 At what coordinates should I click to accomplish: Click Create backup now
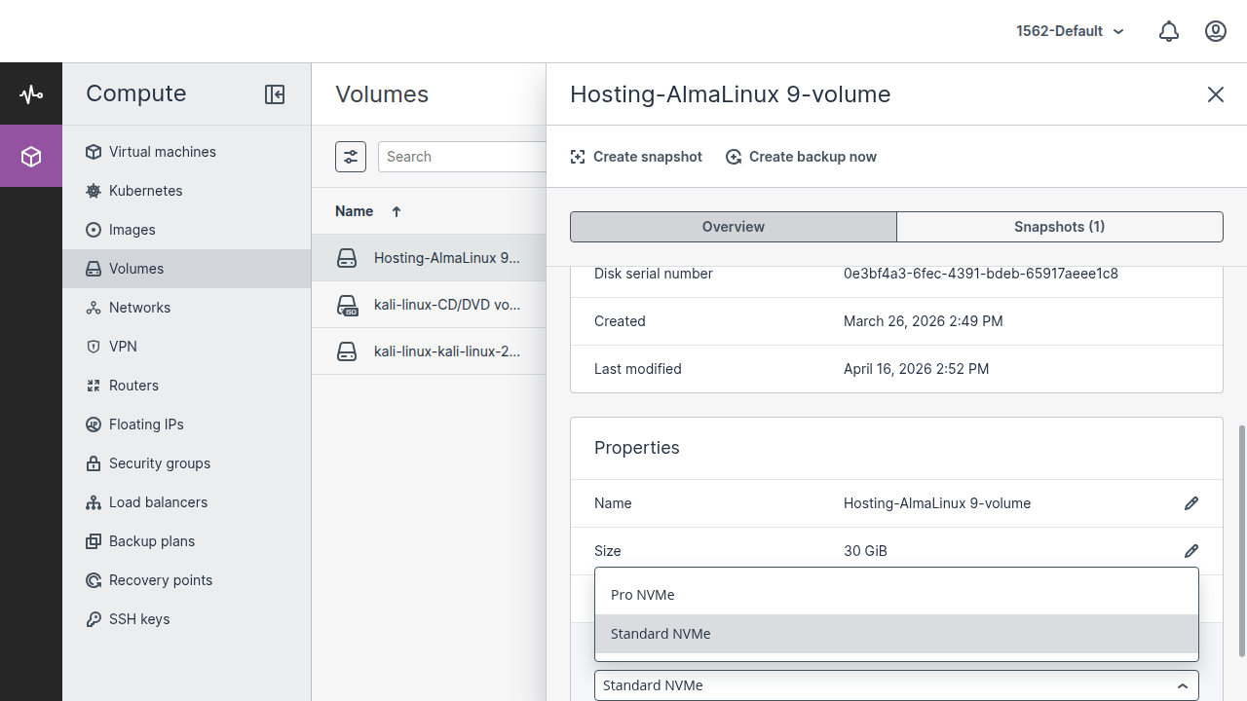point(802,157)
